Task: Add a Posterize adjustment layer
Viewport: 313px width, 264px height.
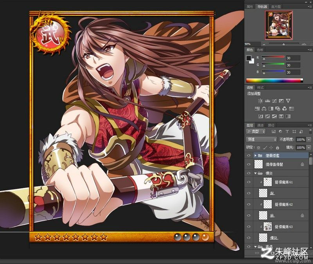Action: click(x=268, y=116)
